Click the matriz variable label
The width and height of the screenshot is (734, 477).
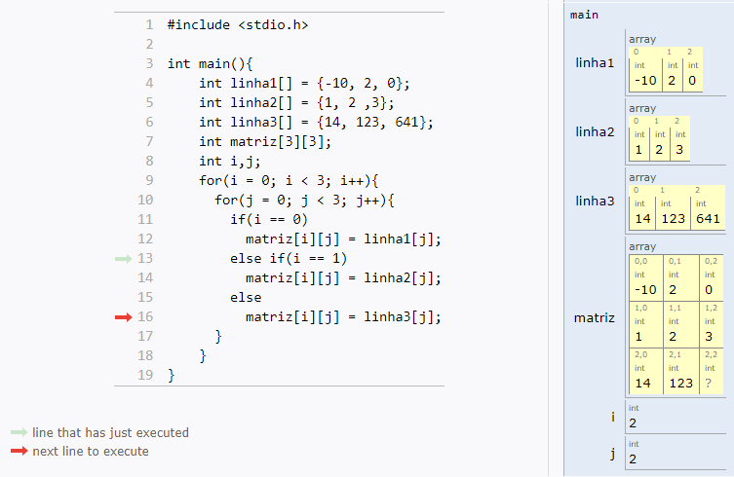pyautogui.click(x=595, y=317)
